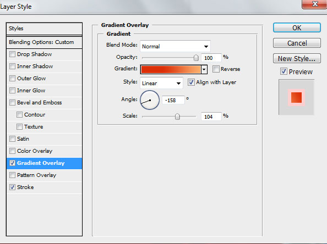Uncheck Align with Layer
This screenshot has width=327, height=244.
(191, 82)
